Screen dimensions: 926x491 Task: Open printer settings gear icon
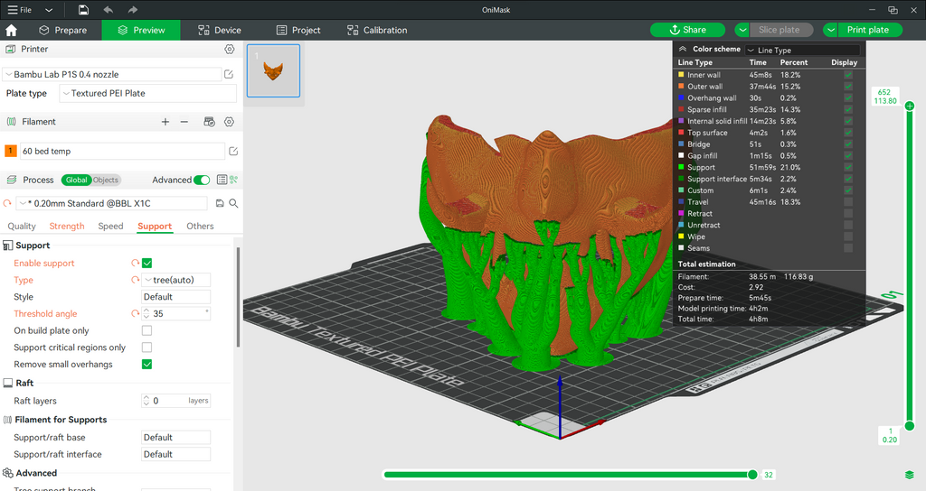230,49
